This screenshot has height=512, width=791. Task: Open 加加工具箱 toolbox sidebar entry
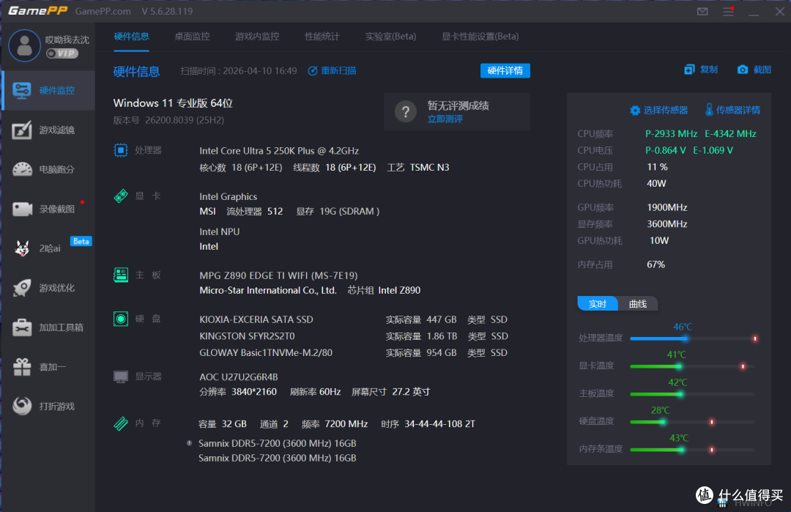49,327
